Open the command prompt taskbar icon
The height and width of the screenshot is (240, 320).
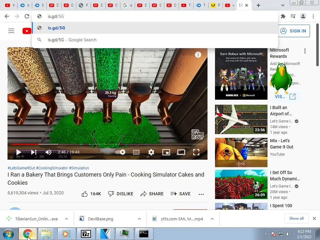point(144,234)
